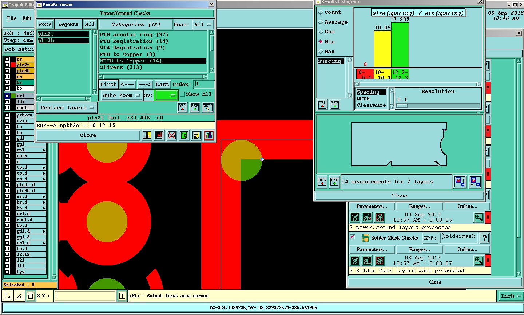524x315 pixels.
Task: Click All in the layers selector
Action: coord(90,24)
